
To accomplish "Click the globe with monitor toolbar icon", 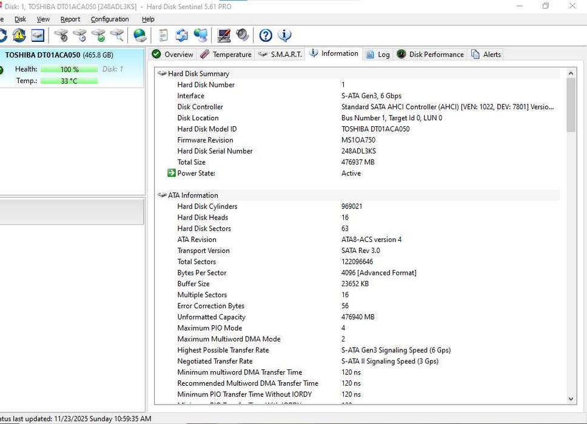I will [201, 35].
